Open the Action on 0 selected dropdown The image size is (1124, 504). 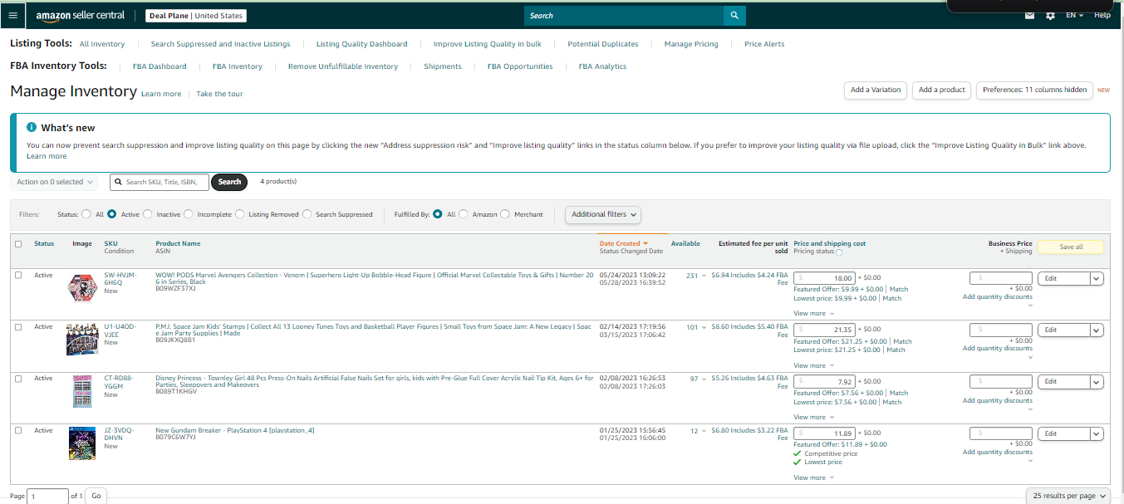point(55,182)
